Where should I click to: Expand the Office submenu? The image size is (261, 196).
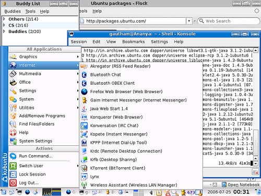click(x=44, y=82)
